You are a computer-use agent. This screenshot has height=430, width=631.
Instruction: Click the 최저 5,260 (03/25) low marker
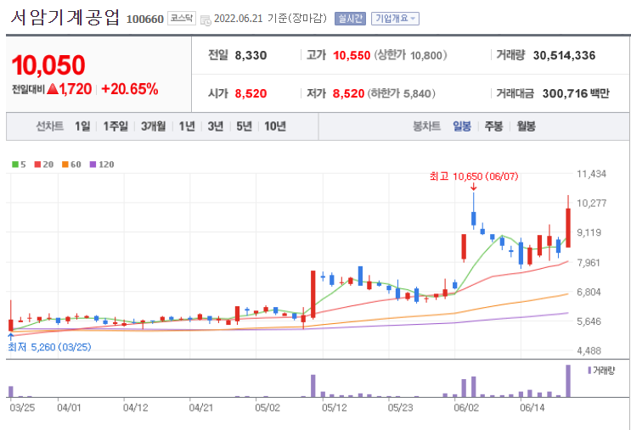tap(49, 347)
